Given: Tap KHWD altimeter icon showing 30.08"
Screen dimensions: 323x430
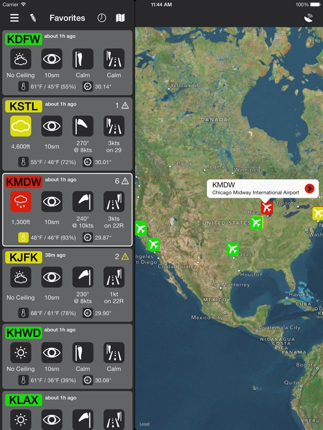Looking at the screenshot, I should pos(88,380).
